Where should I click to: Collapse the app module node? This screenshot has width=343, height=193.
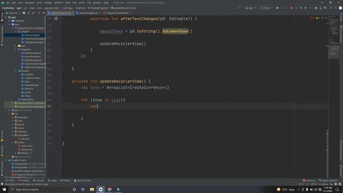[x=6, y=17]
